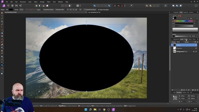Switch to the Export Persona icon

tap(21, 6)
